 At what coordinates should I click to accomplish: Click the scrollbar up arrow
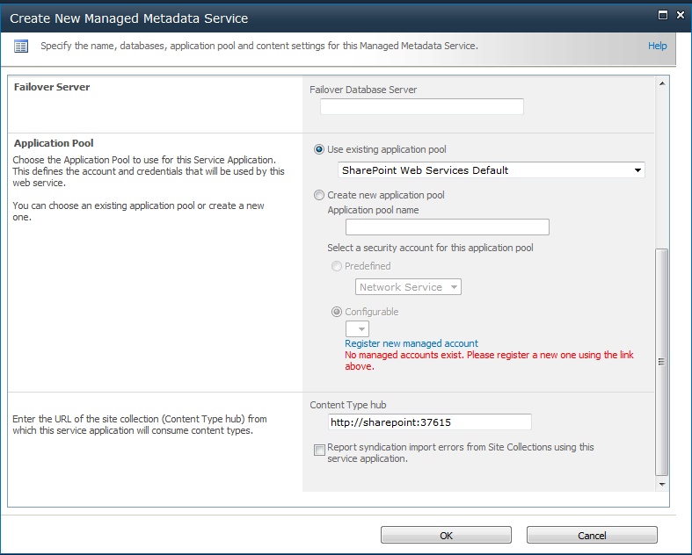[x=662, y=83]
